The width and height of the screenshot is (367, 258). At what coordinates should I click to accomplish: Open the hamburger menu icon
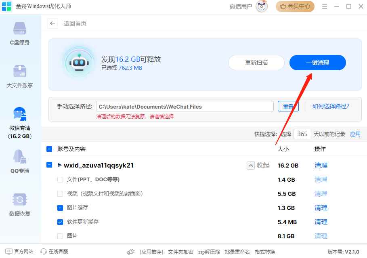[324, 6]
